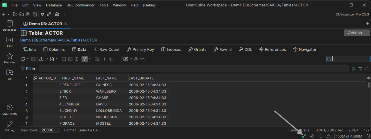Run garbage collection via the trash icon
Screen dimensions: 371x139
coord(368,136)
